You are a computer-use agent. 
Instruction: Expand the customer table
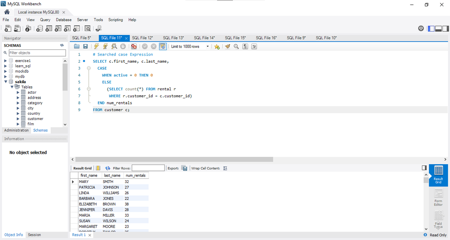[x=18, y=118]
